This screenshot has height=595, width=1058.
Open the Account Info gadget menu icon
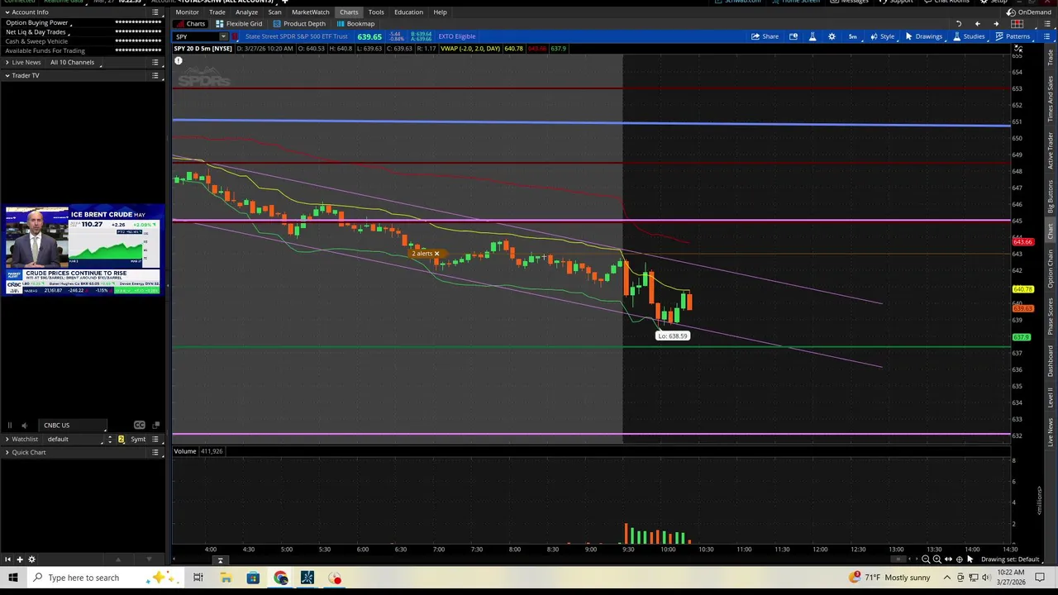coord(155,12)
